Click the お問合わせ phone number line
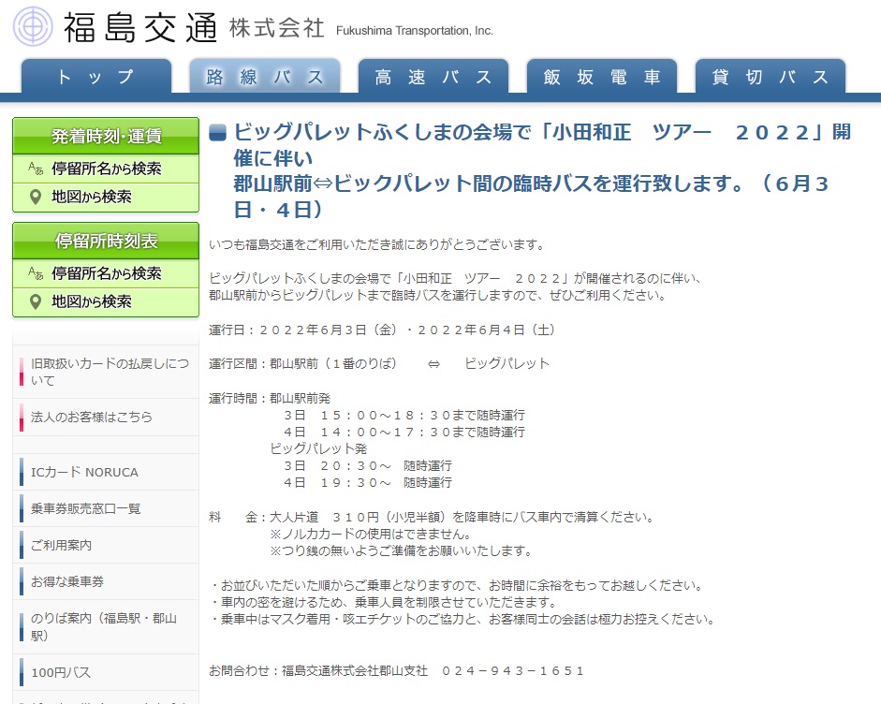881x704 pixels. point(397,671)
